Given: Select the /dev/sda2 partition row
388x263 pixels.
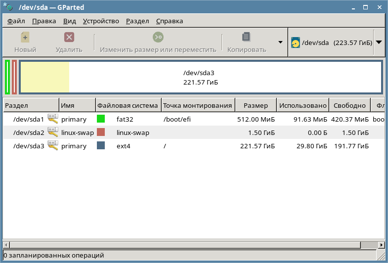Looking at the screenshot, I should coord(194,132).
